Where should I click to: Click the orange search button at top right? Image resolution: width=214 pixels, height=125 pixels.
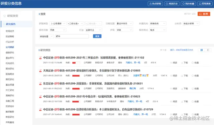pos(204,14)
